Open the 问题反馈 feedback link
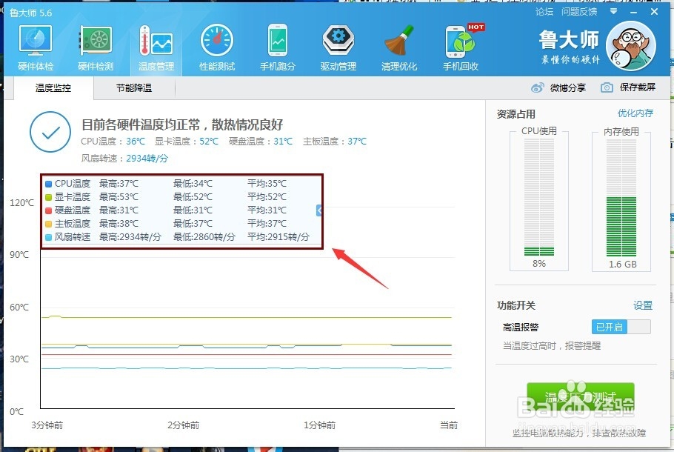Screen dimensions: 674x452 tap(579, 12)
